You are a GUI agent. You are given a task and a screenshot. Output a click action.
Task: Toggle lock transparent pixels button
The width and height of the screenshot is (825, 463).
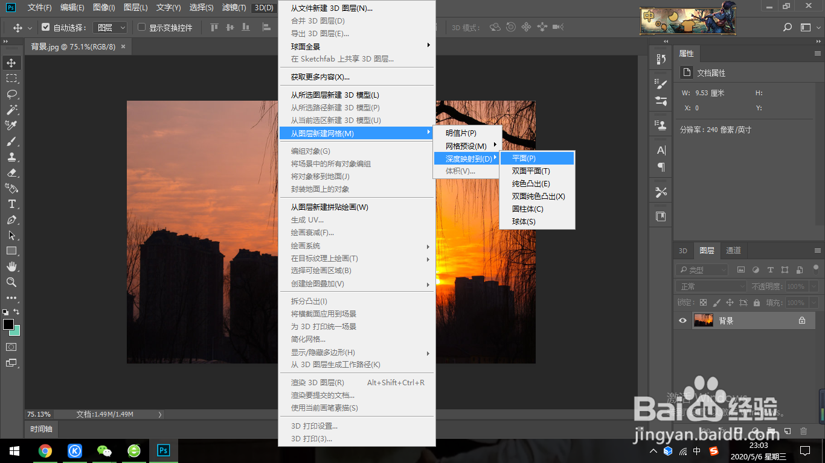(703, 303)
